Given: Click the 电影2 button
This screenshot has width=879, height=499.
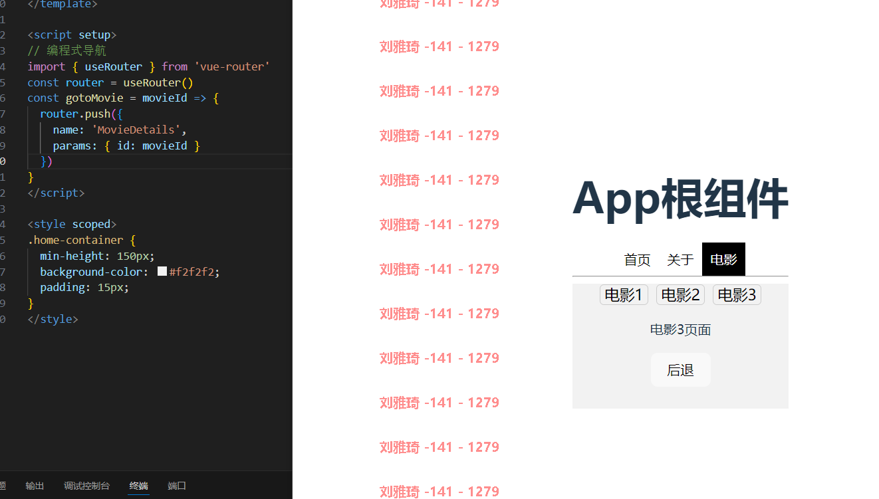Looking at the screenshot, I should 680,295.
